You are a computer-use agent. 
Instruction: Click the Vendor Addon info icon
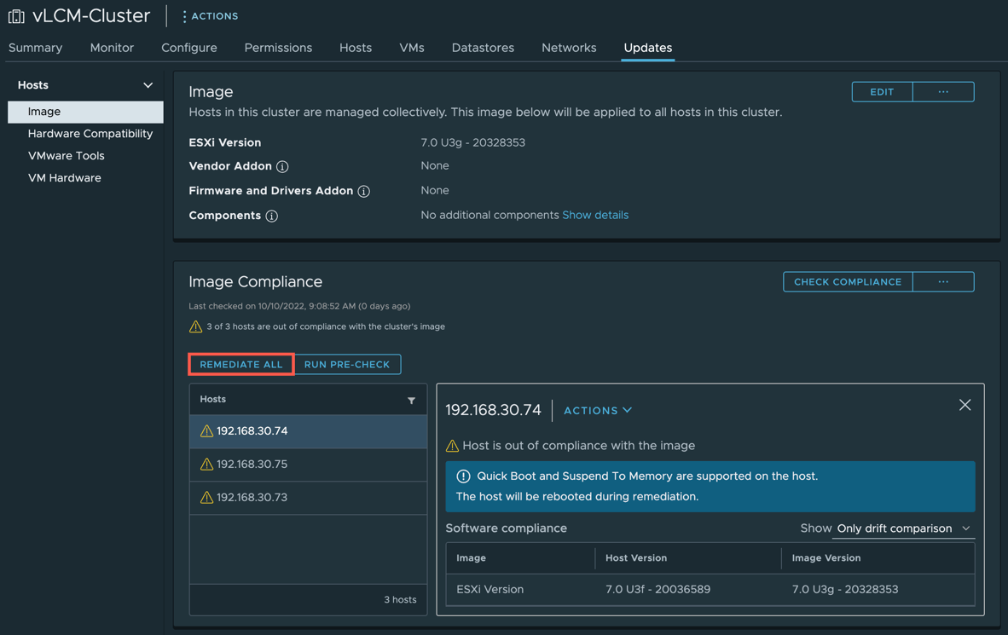click(x=282, y=167)
